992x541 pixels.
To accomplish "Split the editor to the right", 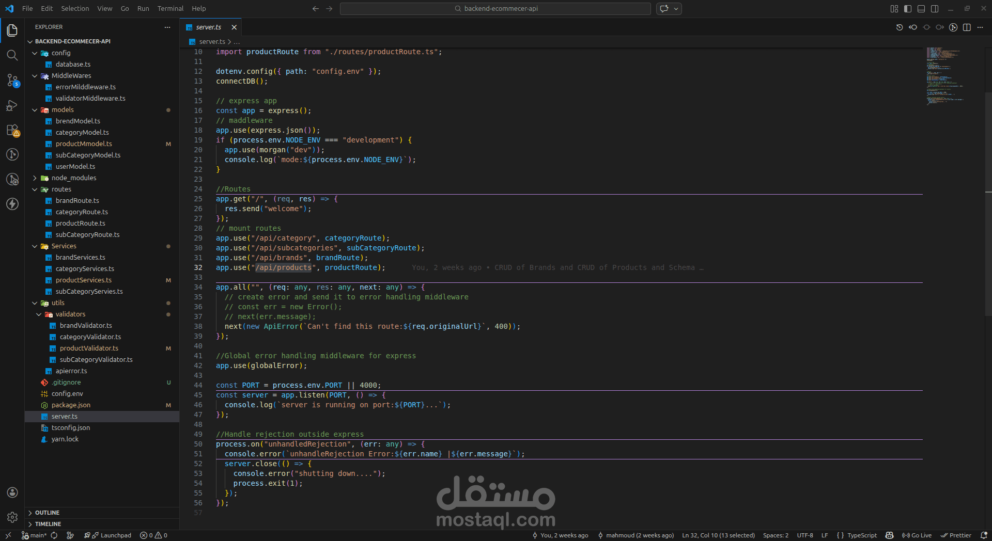I will tap(967, 27).
